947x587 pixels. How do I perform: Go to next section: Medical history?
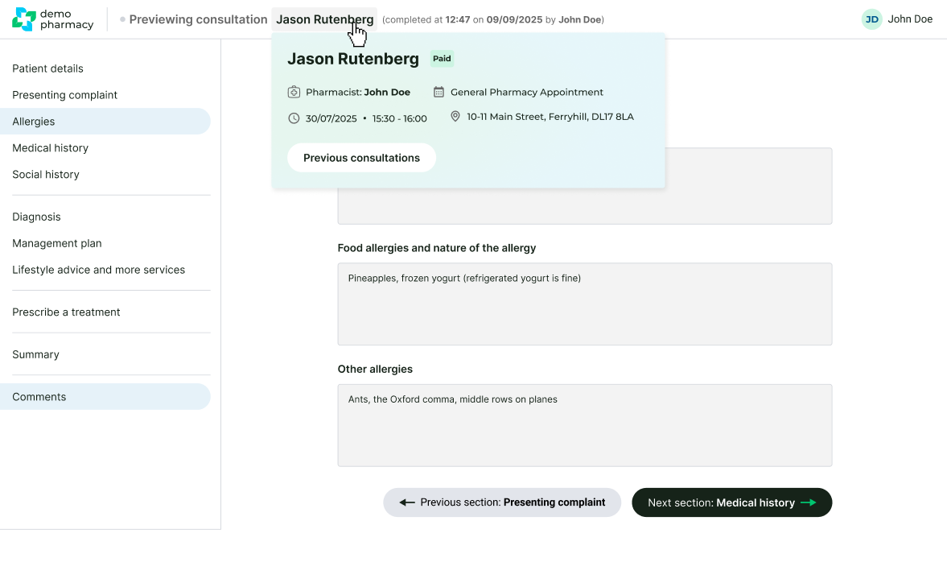(731, 502)
